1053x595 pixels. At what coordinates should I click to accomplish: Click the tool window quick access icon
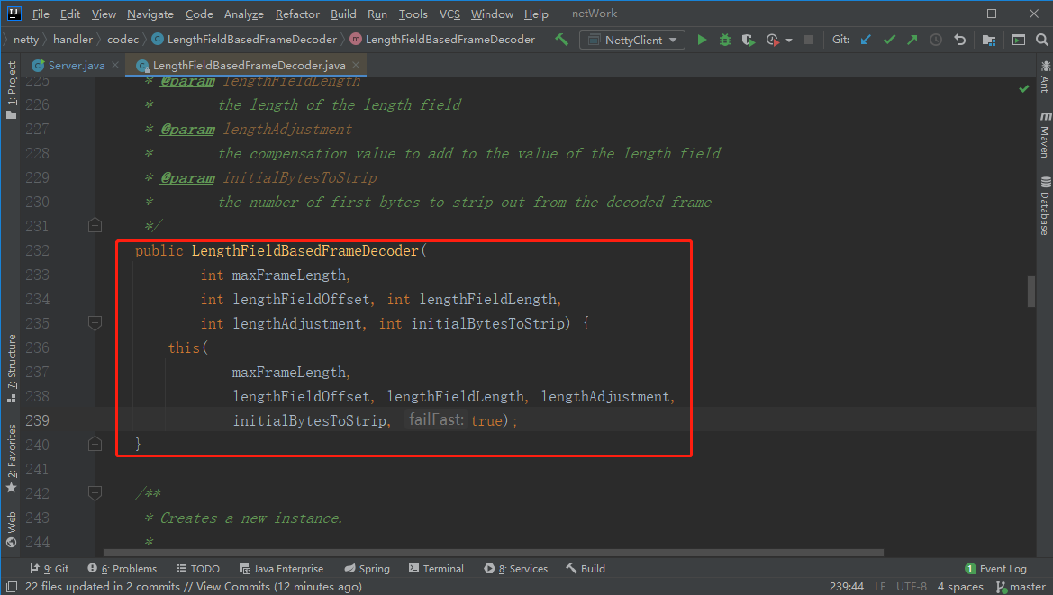[12, 587]
